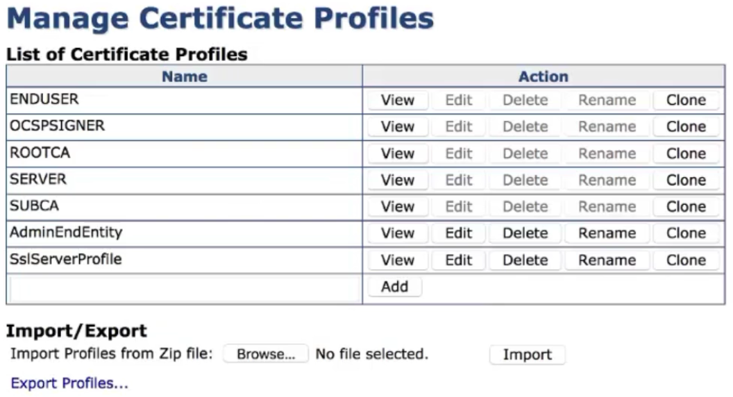Viewport: 733px width, 397px height.
Task: Open the Export Profiles link
Action: (x=69, y=383)
